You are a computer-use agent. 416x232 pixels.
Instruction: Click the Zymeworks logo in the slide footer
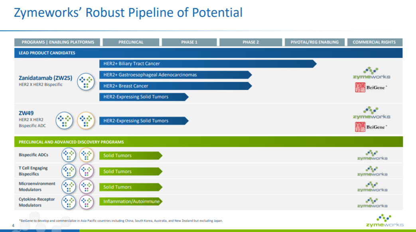coord(385,220)
